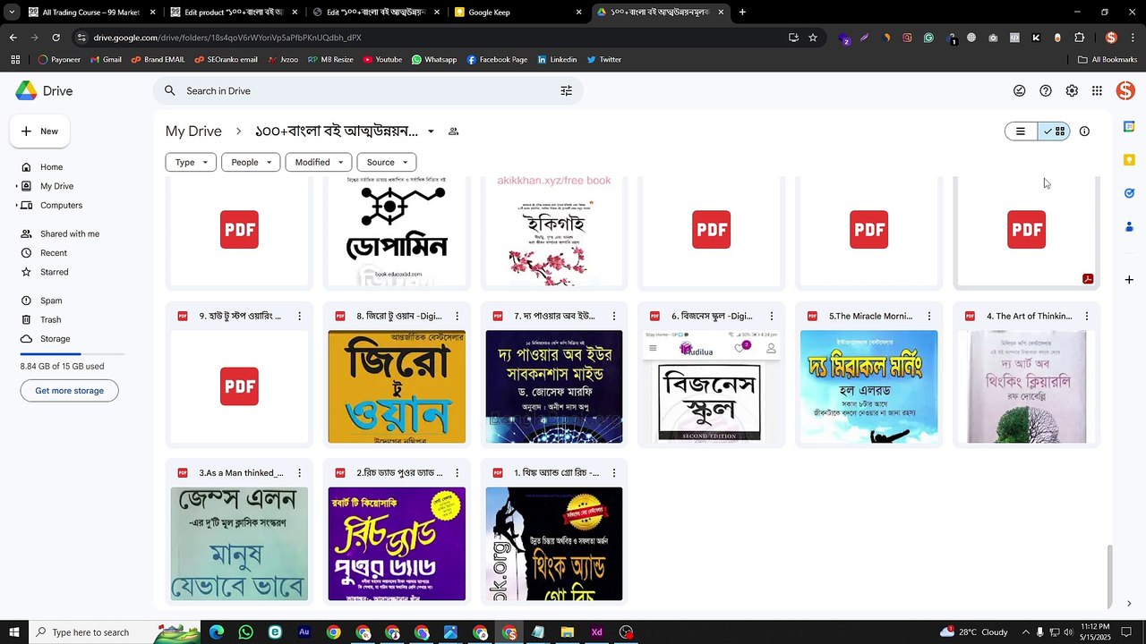
Task: Open জিরো টু ওয়ান book thumbnail
Action: pyautogui.click(x=397, y=386)
